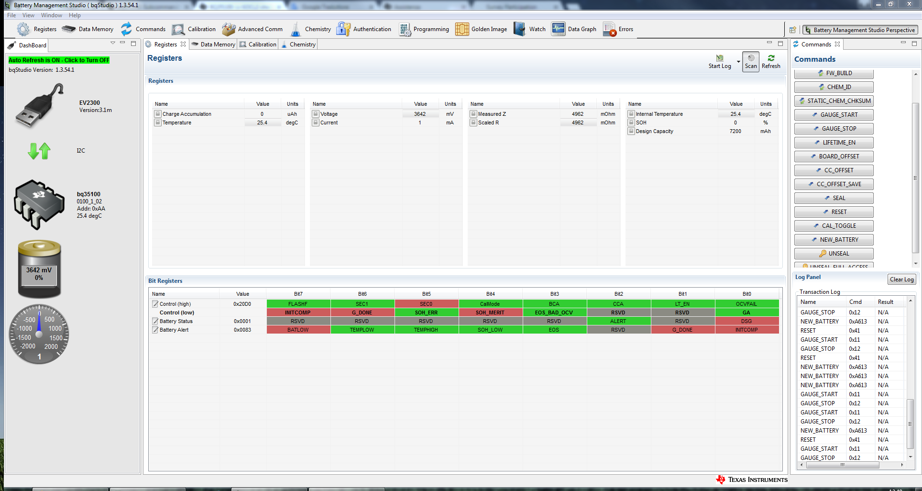Click the Start Log icon
Image resolution: width=922 pixels, height=491 pixels.
click(720, 61)
